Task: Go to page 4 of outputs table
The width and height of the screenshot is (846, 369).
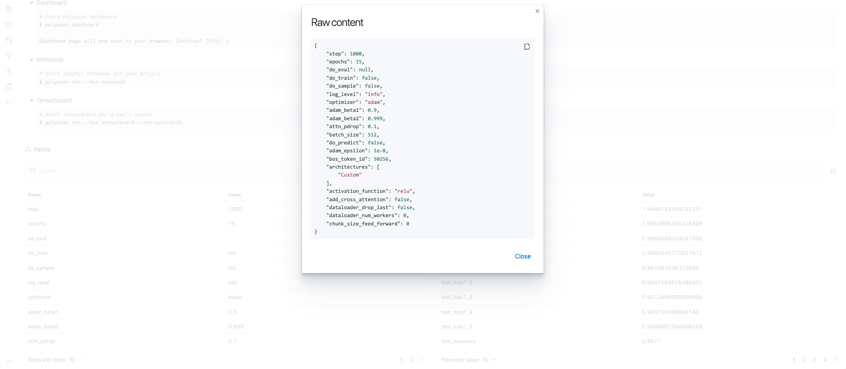Action: pyautogui.click(x=824, y=360)
